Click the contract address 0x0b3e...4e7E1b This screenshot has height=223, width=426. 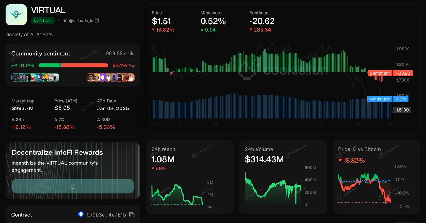click(x=106, y=215)
